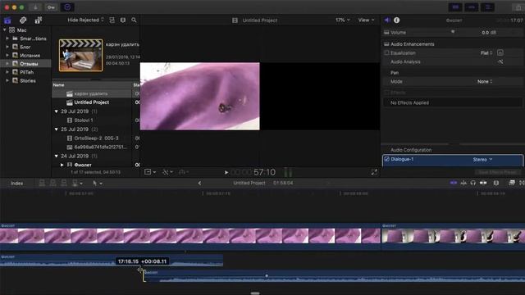Expand the Smart Collections folder
The image size is (525, 295).
pyautogui.click(x=7, y=39)
